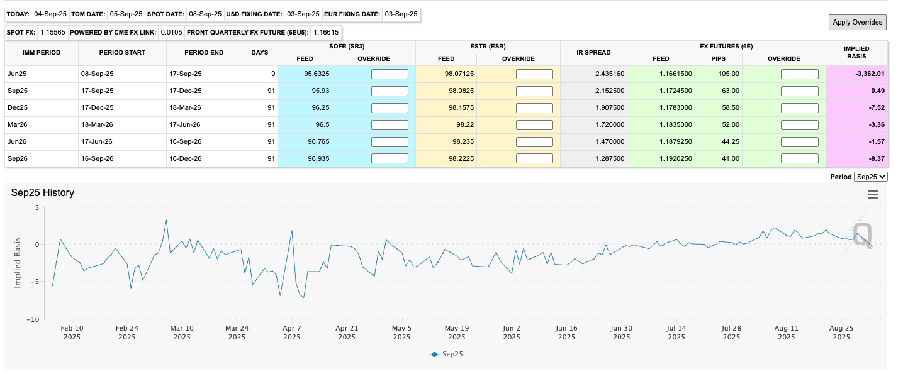The height and width of the screenshot is (374, 903).
Task: Click ESTR override field for Sep26 row
Action: (x=534, y=159)
